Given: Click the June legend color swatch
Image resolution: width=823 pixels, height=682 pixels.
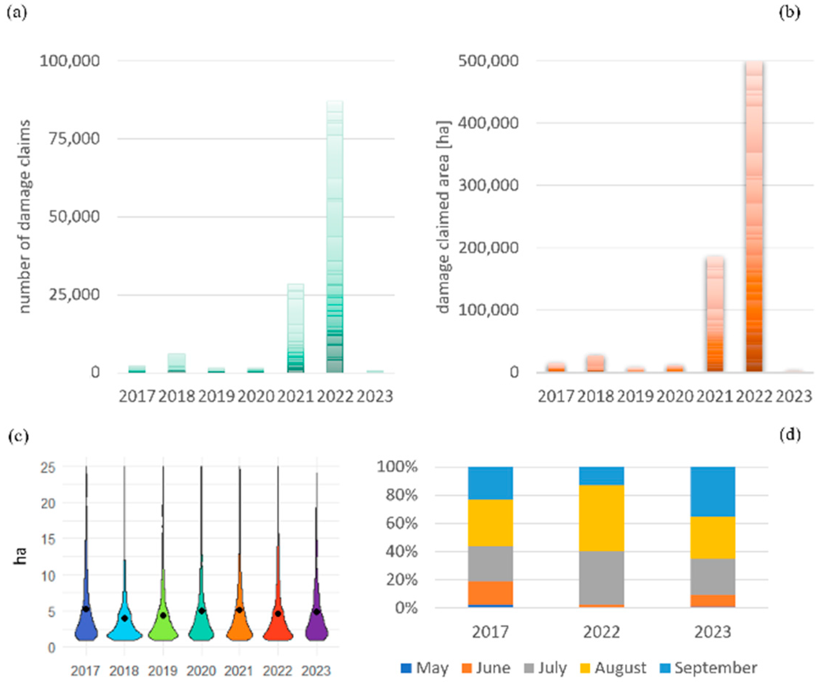Looking at the screenshot, I should coord(467,667).
